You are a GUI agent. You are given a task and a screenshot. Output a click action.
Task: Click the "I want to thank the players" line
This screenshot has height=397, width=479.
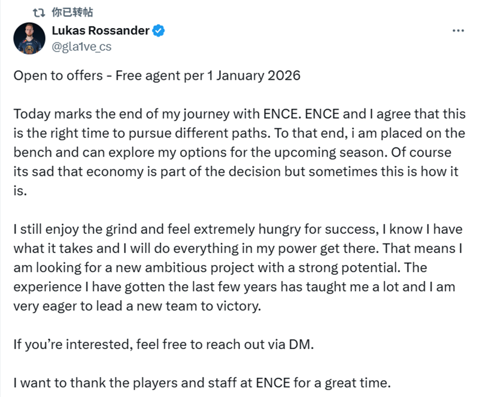[202, 383]
